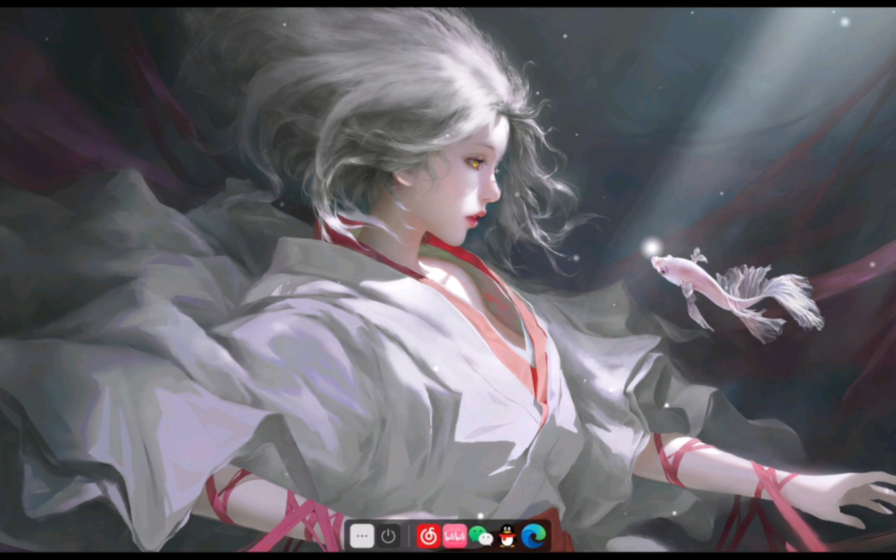Open the Bilibili app in the dock
The image size is (896, 560).
point(454,536)
